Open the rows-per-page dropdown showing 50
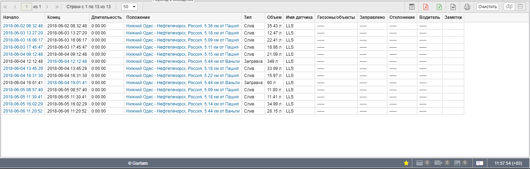Viewport: 530px width, 169px height. (x=129, y=7)
